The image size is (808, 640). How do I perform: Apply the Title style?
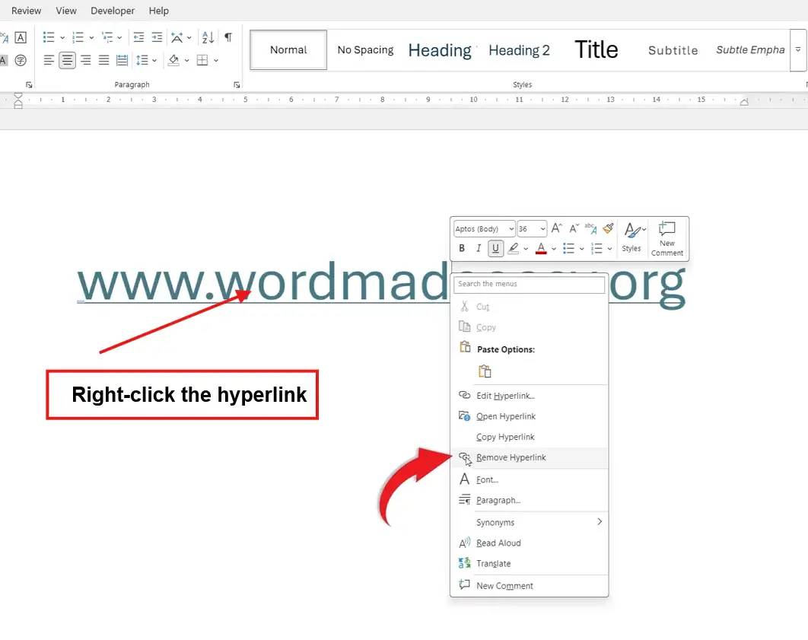[596, 50]
